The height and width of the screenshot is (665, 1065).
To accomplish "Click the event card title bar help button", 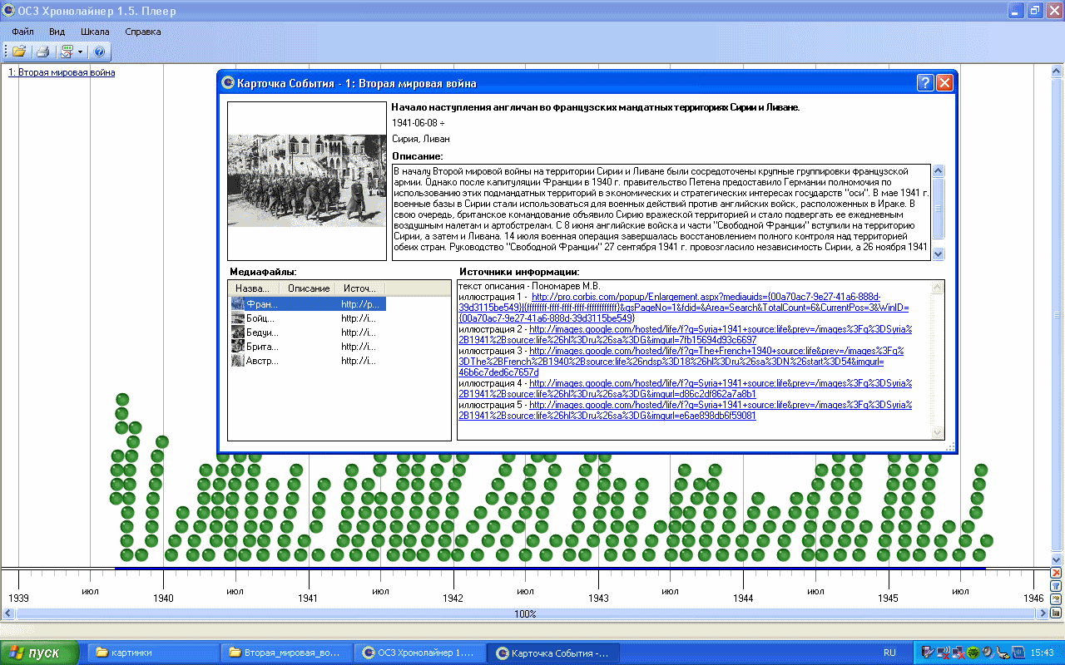I will (925, 83).
